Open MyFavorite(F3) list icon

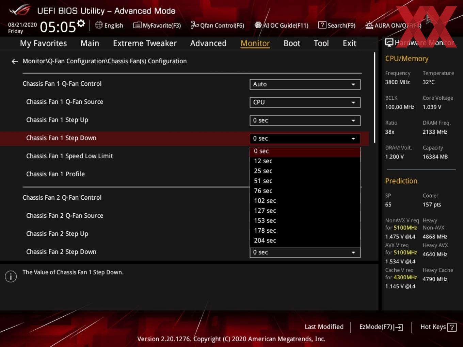point(137,25)
